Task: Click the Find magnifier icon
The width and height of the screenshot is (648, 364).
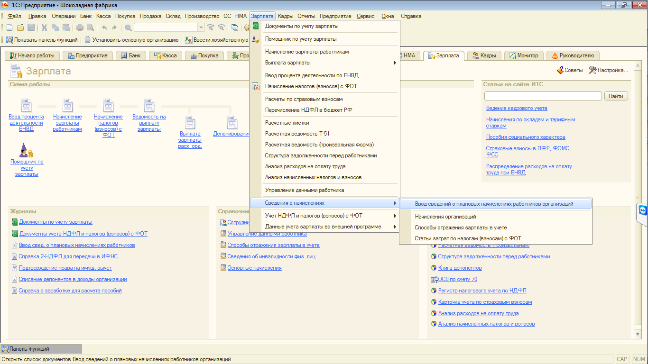Action: point(129,27)
